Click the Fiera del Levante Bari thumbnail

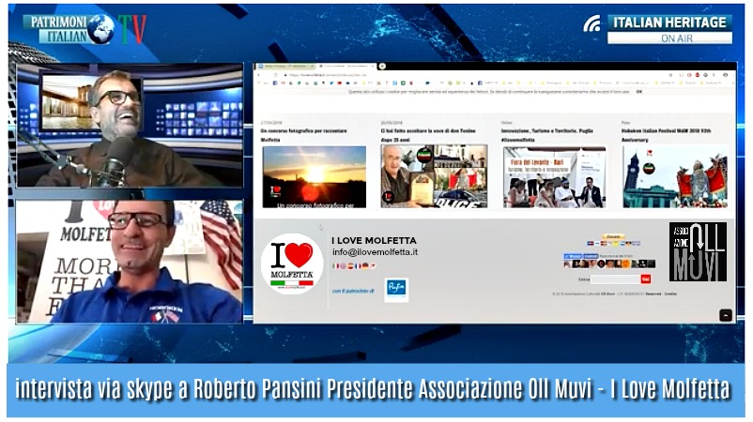(x=554, y=177)
